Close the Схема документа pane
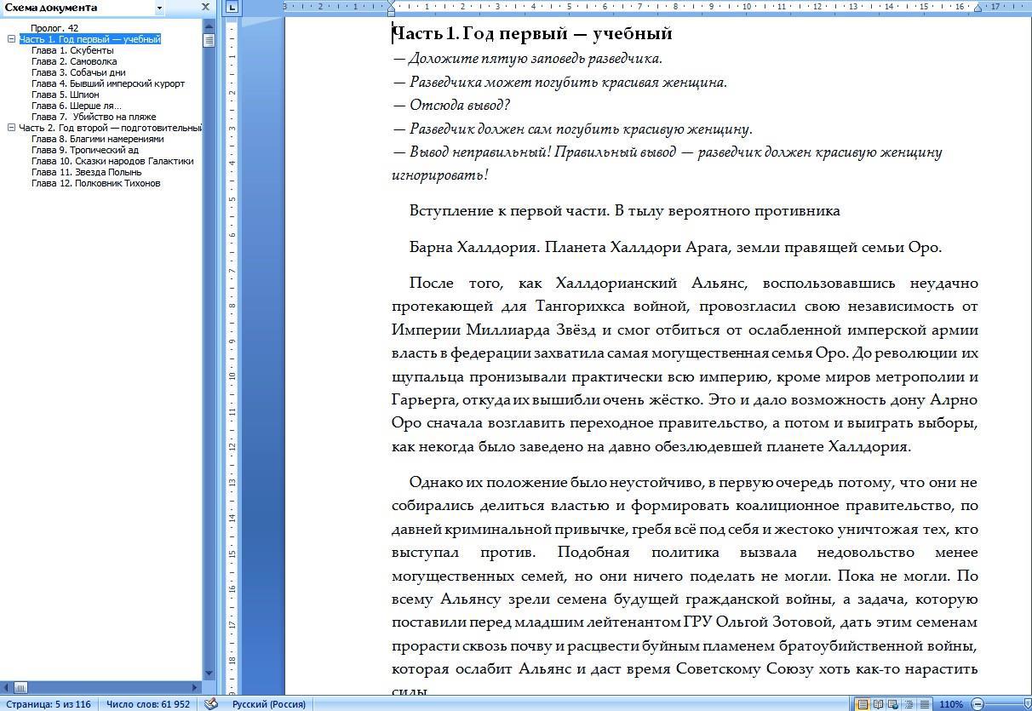The image size is (1032, 711). pyautogui.click(x=205, y=8)
